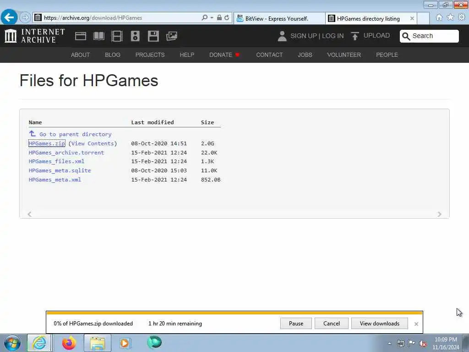This screenshot has width=469, height=352.
Task: Open the Audio speaker icon
Action: pos(135,36)
